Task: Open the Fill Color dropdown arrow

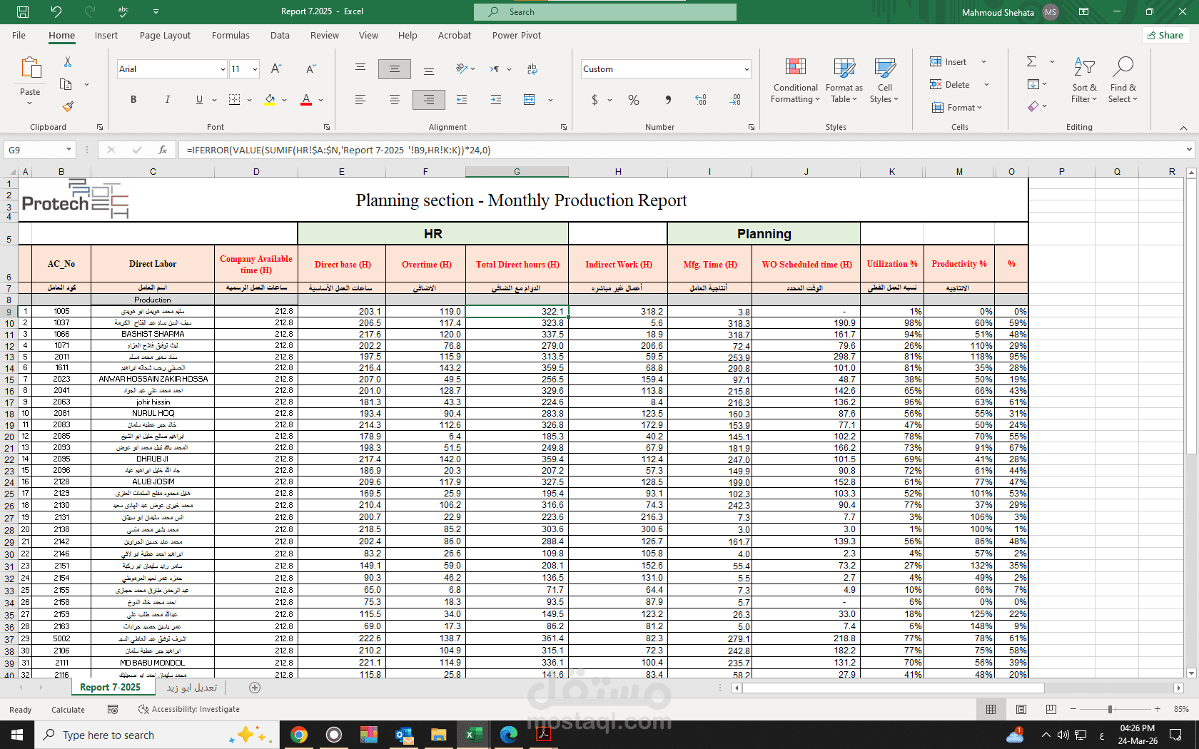Action: 283,100
